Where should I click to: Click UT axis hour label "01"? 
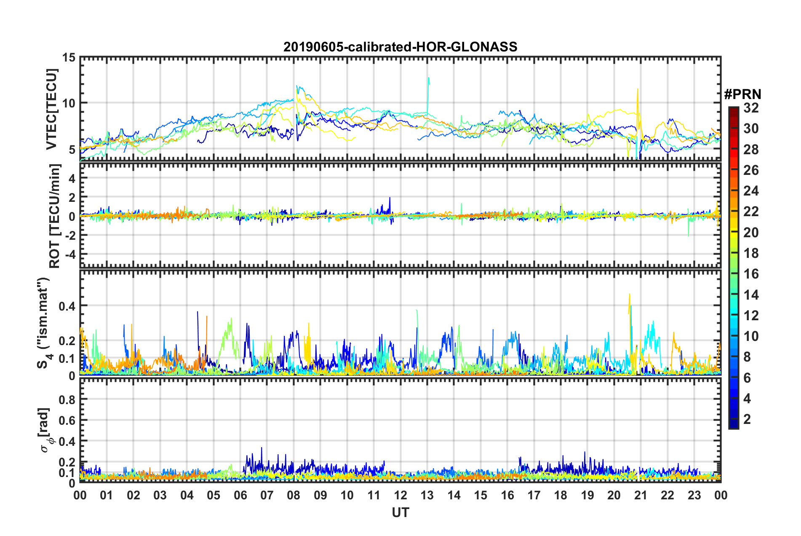click(107, 496)
